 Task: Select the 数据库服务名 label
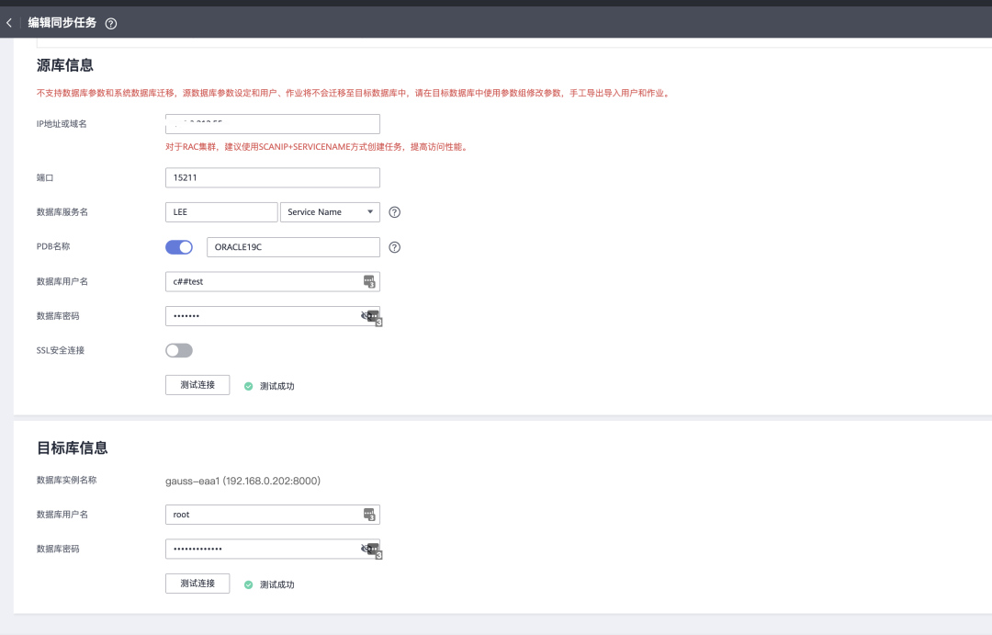(x=62, y=212)
